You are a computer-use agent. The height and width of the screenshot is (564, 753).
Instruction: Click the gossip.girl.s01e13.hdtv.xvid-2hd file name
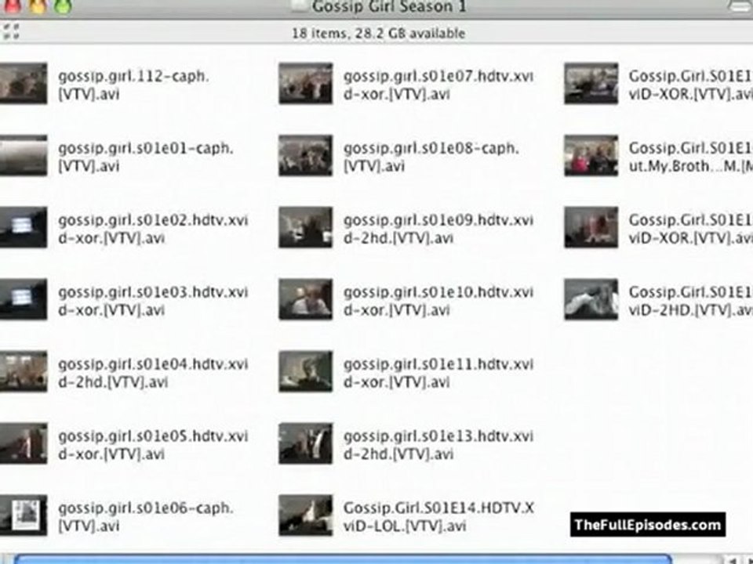(x=438, y=445)
